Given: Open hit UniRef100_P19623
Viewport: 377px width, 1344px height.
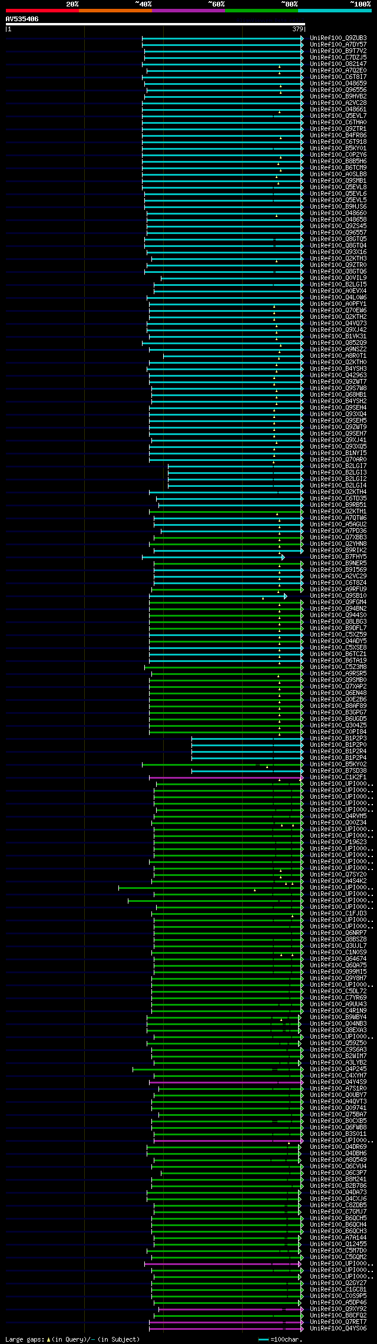Looking at the screenshot, I should tap(338, 842).
